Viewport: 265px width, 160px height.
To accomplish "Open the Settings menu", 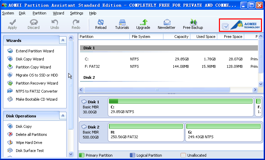I will (x=77, y=13).
